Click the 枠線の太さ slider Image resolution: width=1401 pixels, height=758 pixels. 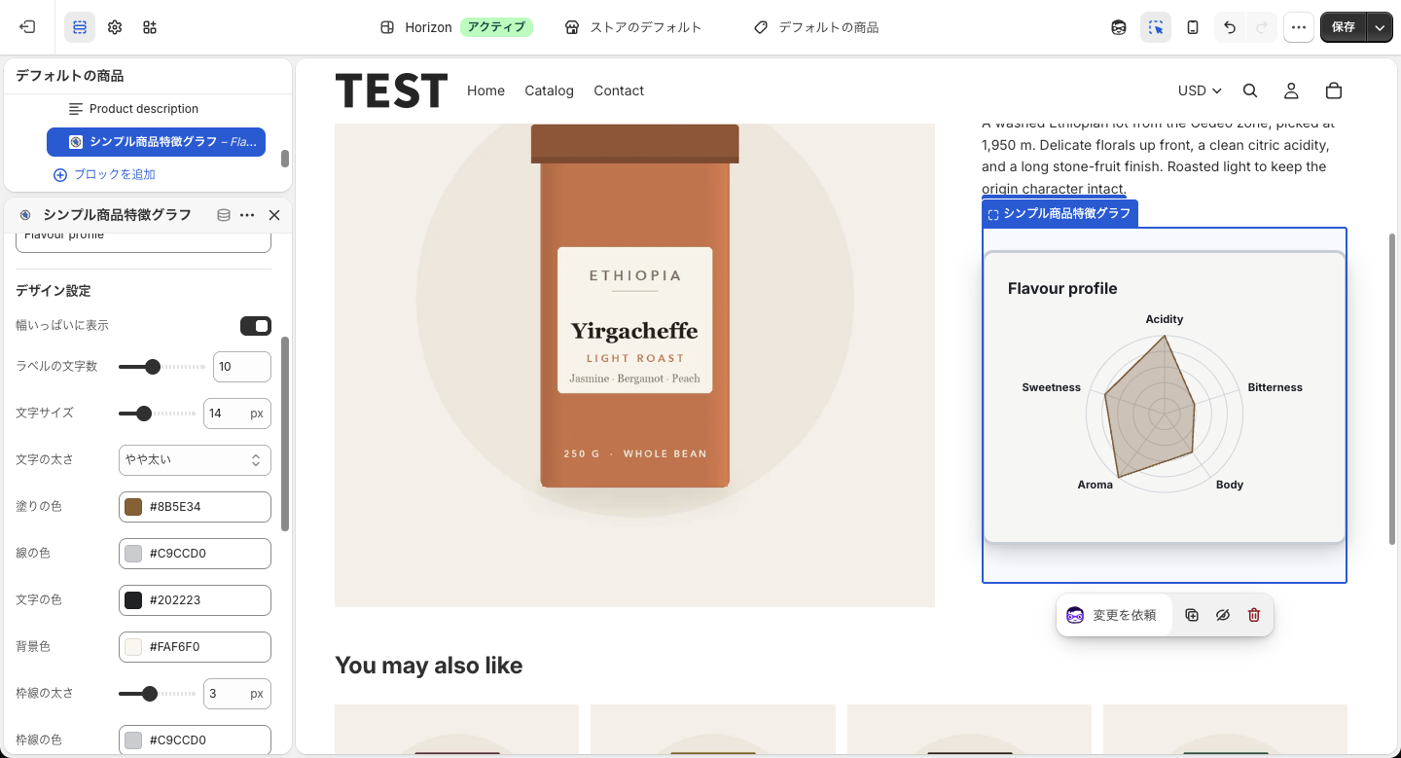coord(157,694)
